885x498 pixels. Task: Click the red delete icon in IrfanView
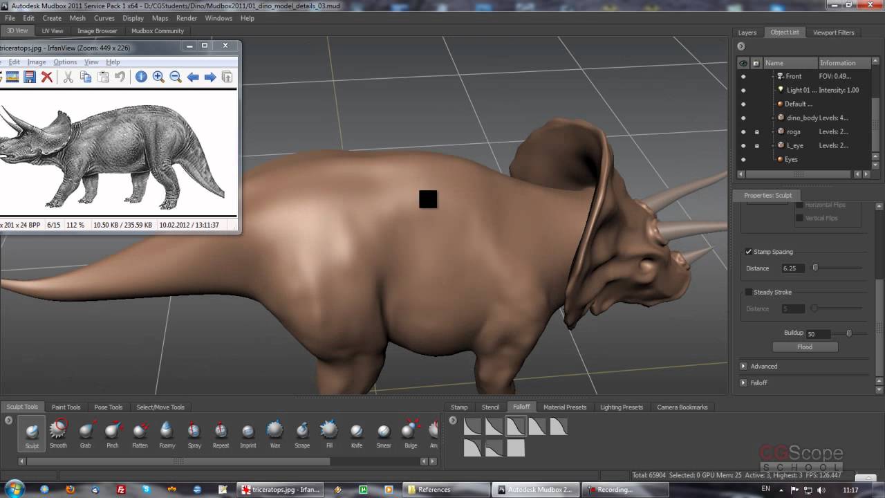pos(47,77)
